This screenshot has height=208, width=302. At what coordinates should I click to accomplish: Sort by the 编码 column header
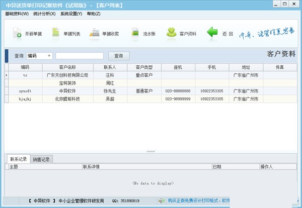[x=25, y=67]
